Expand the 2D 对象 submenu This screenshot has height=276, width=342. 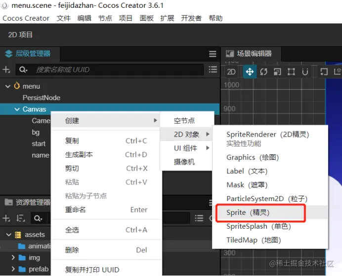[x=186, y=135]
